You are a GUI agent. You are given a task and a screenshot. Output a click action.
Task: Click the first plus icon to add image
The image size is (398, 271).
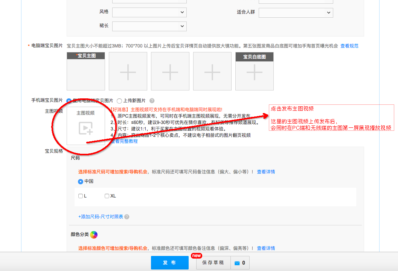(128, 71)
